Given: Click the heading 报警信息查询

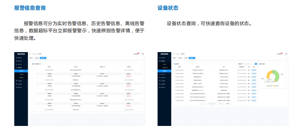Looking at the screenshot, I should (30, 8).
